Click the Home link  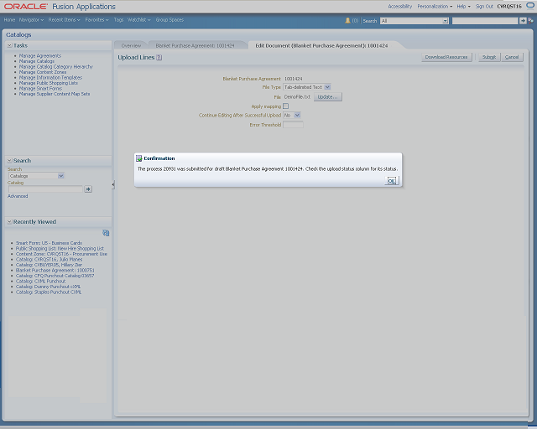(9, 20)
